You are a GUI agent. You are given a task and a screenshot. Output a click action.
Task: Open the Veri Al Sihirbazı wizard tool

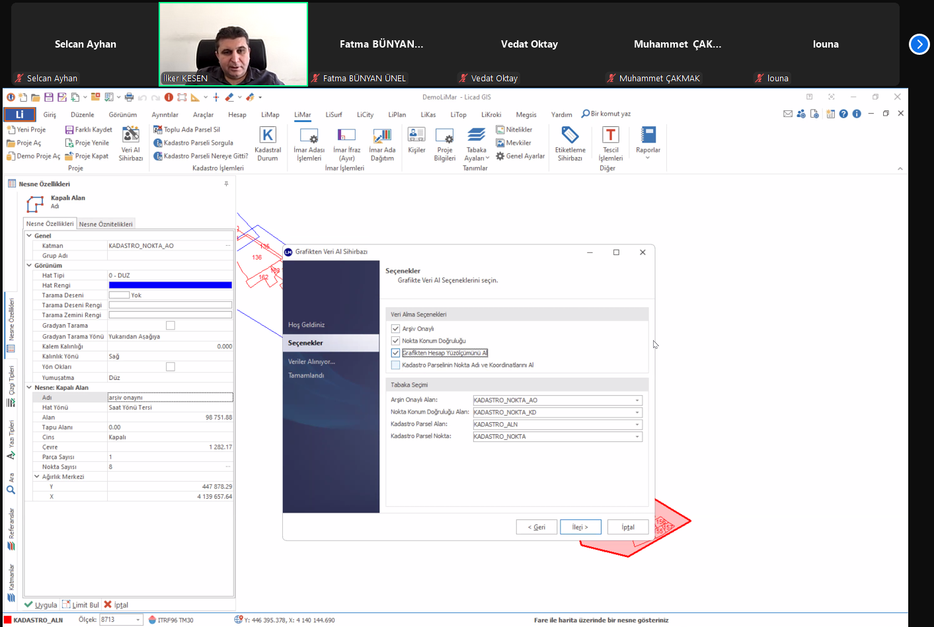(x=131, y=143)
